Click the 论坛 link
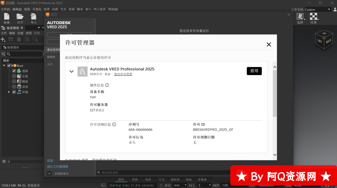337x188 pixels. (x=50, y=161)
